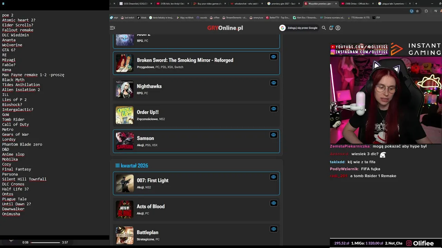442x248 pixels.
Task: Click the 'Half Life 3?' list line
Action: pyautogui.click(x=16, y=189)
